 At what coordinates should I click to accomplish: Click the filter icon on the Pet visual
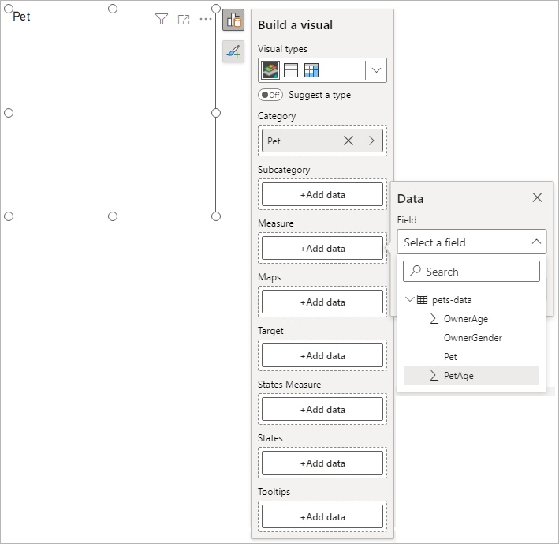pos(162,20)
